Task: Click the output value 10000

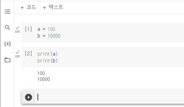Action: point(44,79)
